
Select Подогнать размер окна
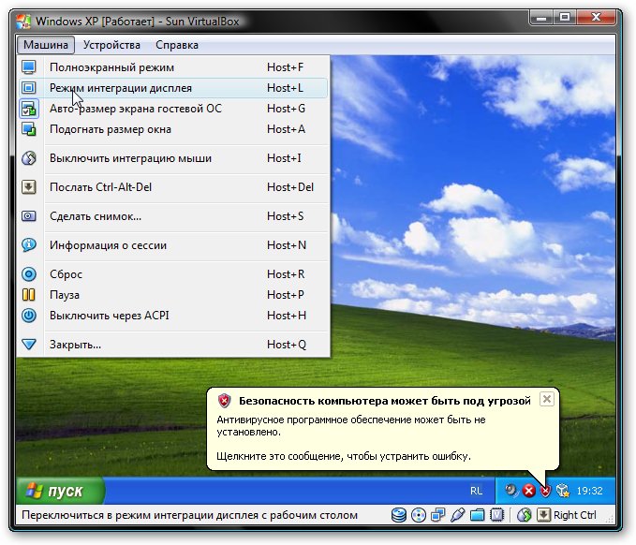(x=173, y=129)
